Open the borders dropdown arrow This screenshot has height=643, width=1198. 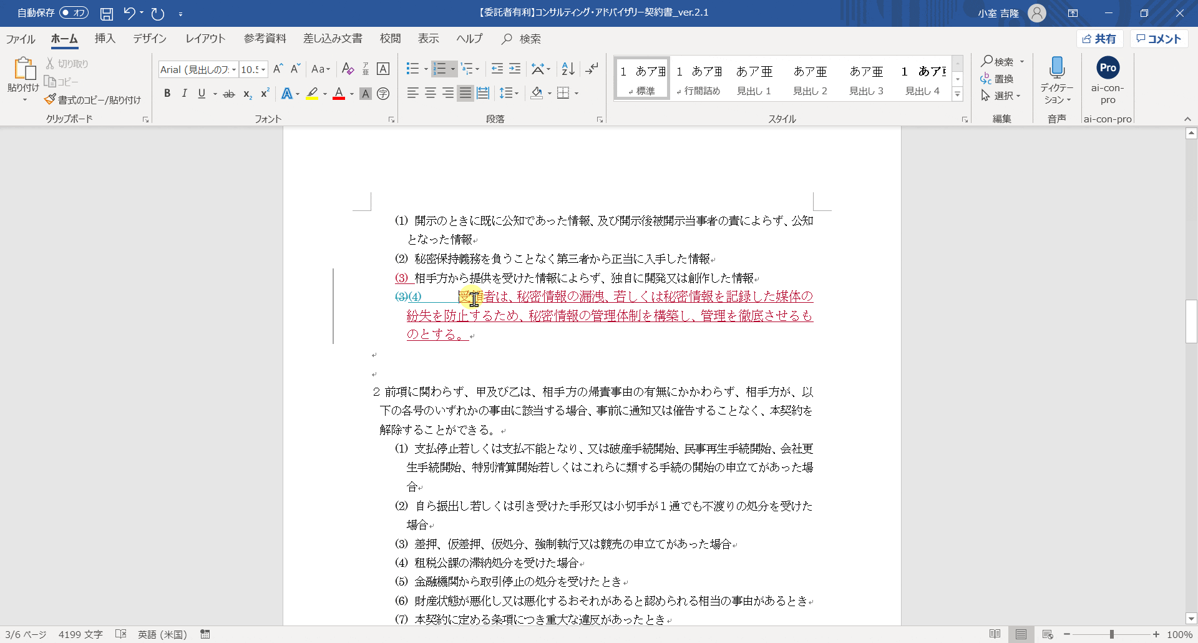[x=577, y=94]
